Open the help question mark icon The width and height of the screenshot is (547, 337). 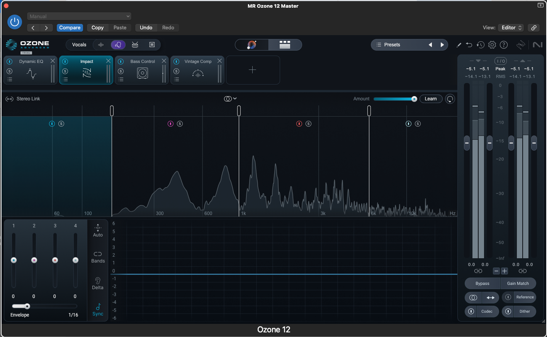[x=504, y=45]
